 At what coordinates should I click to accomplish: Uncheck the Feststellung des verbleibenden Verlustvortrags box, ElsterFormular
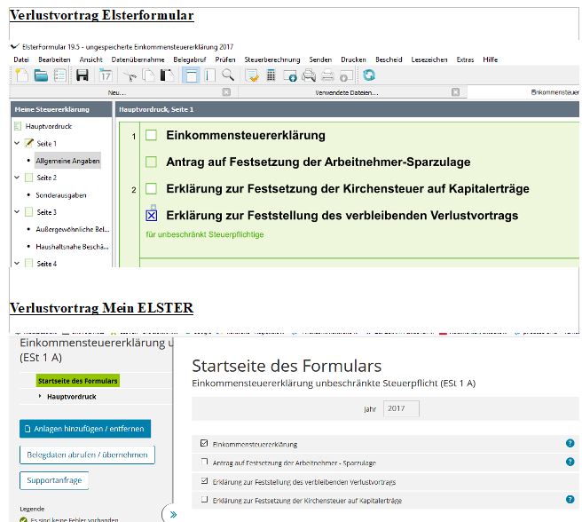pos(152,216)
